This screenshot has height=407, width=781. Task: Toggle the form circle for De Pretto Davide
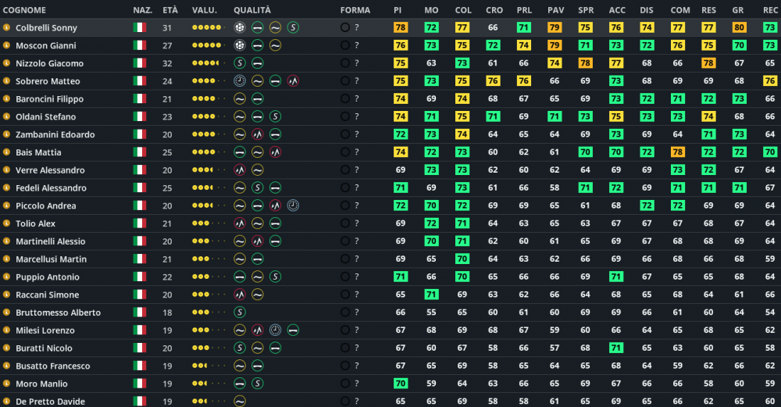[x=344, y=401]
